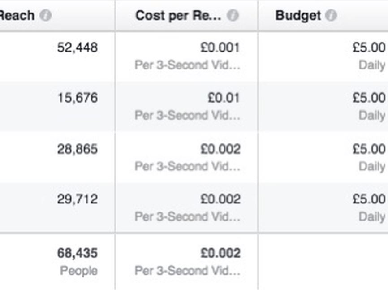Select the 28,865 reach value
The height and width of the screenshot is (290, 388).
(78, 149)
